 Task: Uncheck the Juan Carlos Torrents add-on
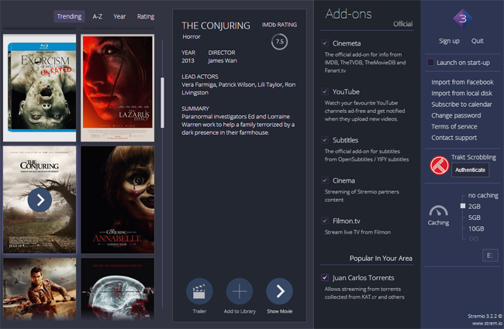pyautogui.click(x=325, y=278)
